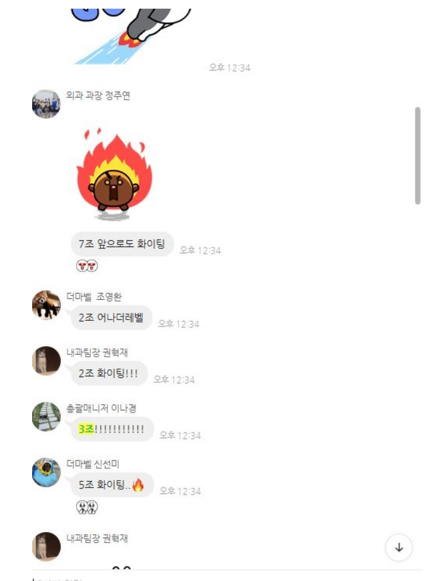Select the '7조 앞으로도 화이팅' message bubble
437x581 pixels.
pyautogui.click(x=122, y=244)
